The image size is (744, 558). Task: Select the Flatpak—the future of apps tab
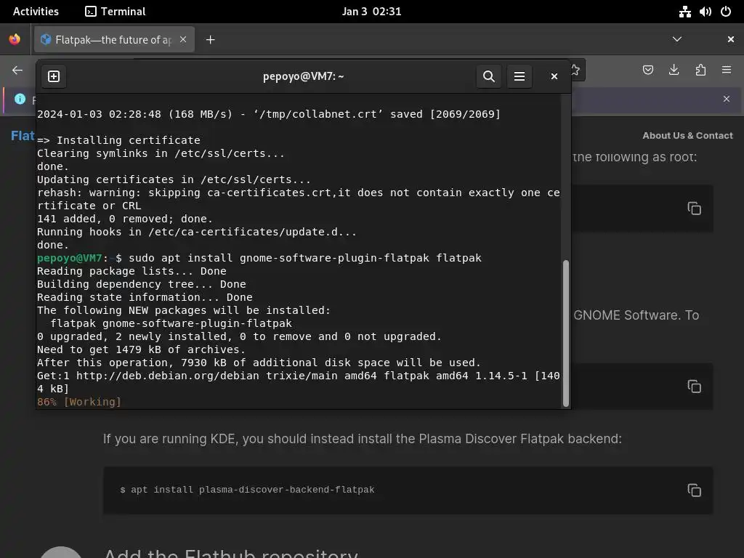pos(114,40)
